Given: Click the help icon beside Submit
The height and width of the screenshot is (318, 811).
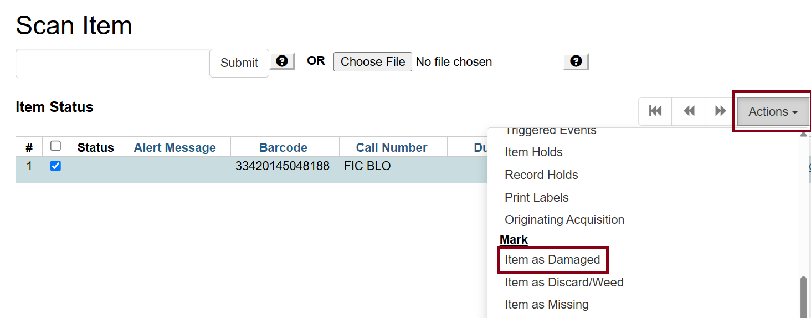Looking at the screenshot, I should point(282,61).
